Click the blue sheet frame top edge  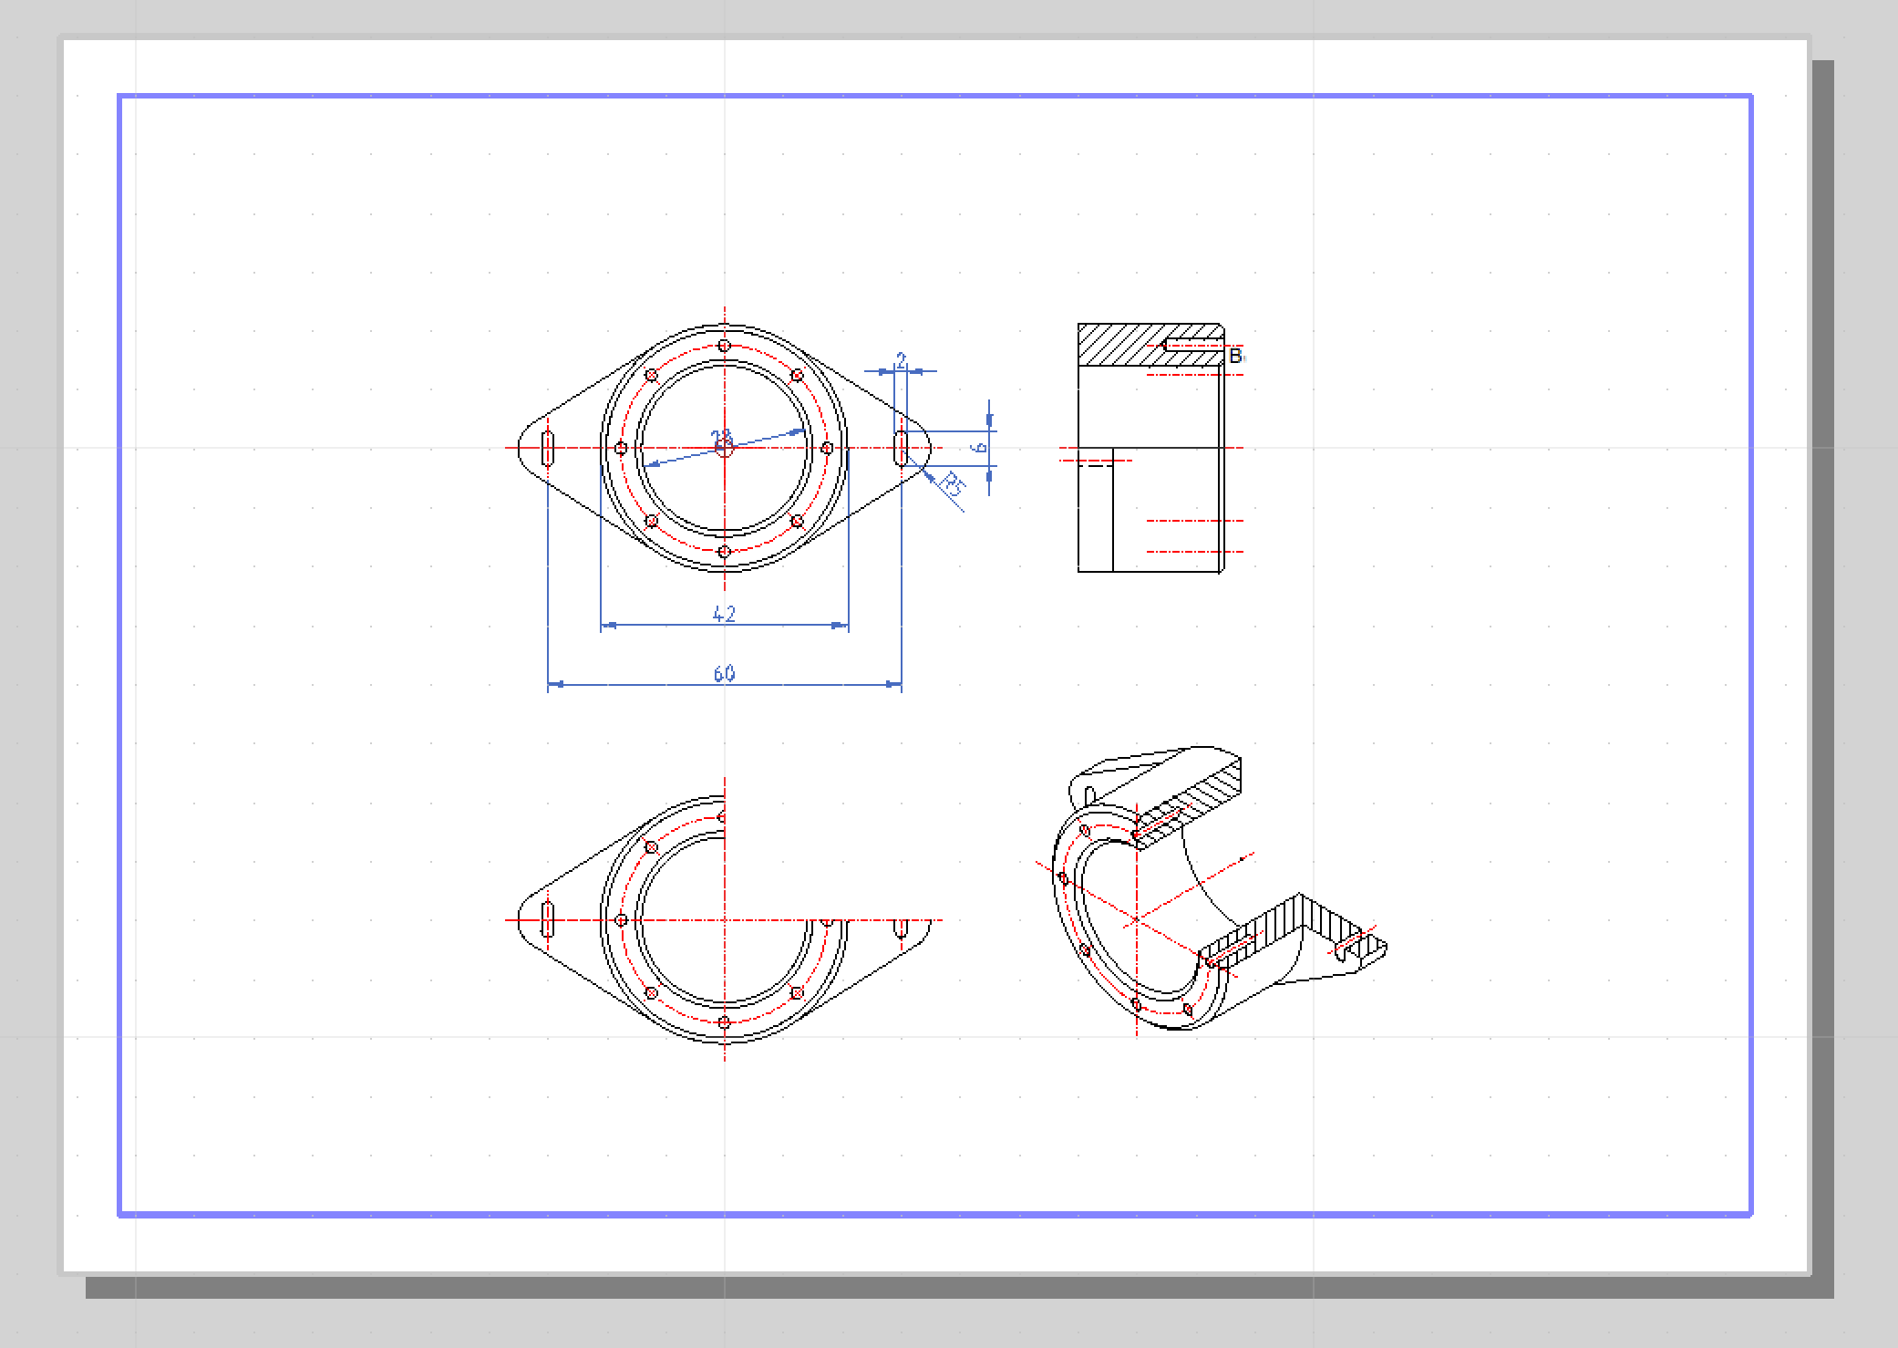[912, 95]
